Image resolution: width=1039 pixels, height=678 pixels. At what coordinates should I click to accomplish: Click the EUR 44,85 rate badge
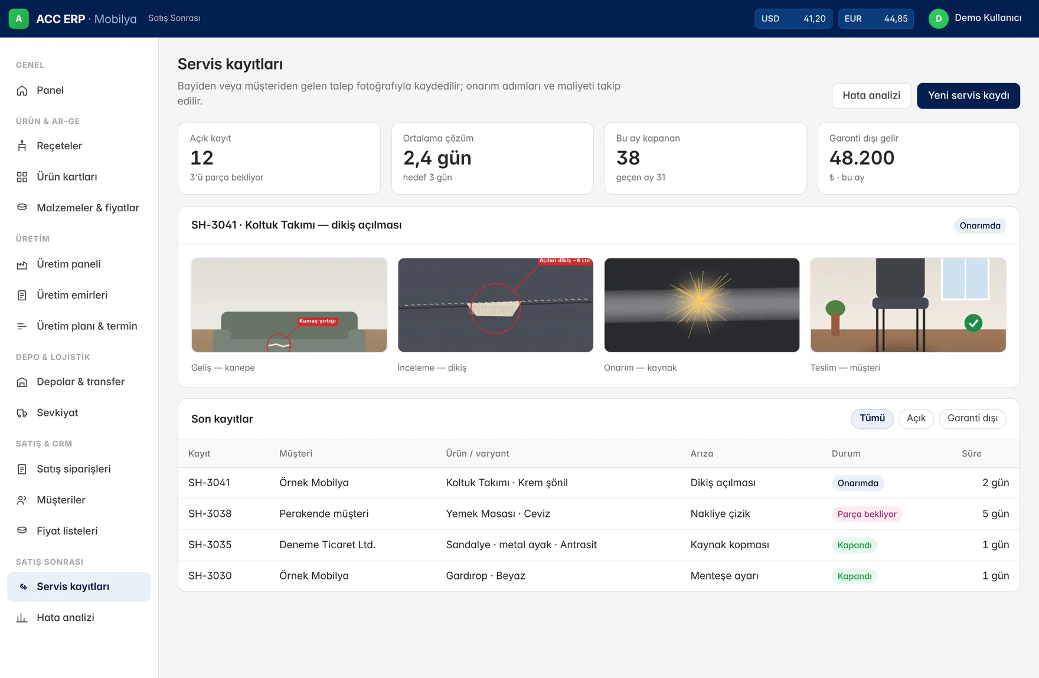pos(876,19)
